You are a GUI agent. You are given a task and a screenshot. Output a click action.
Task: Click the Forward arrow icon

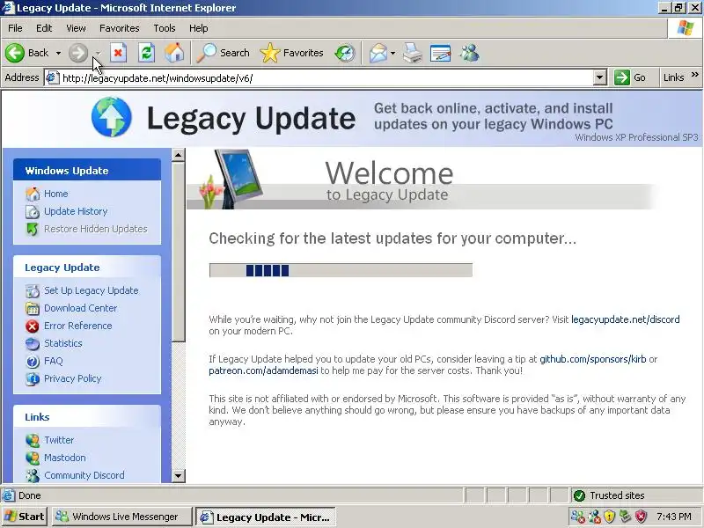click(x=78, y=53)
